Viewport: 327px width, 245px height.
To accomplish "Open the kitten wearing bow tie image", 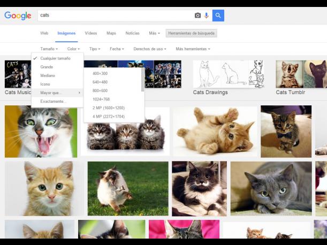I will coord(286,132).
